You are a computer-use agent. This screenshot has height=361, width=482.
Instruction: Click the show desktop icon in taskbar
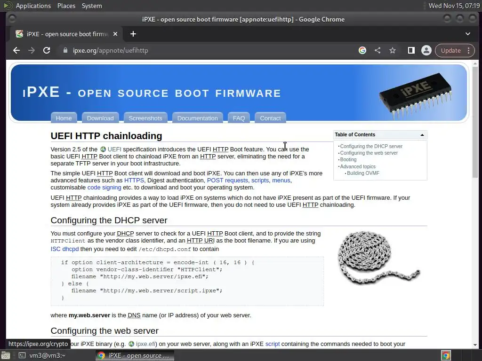(x=6, y=355)
